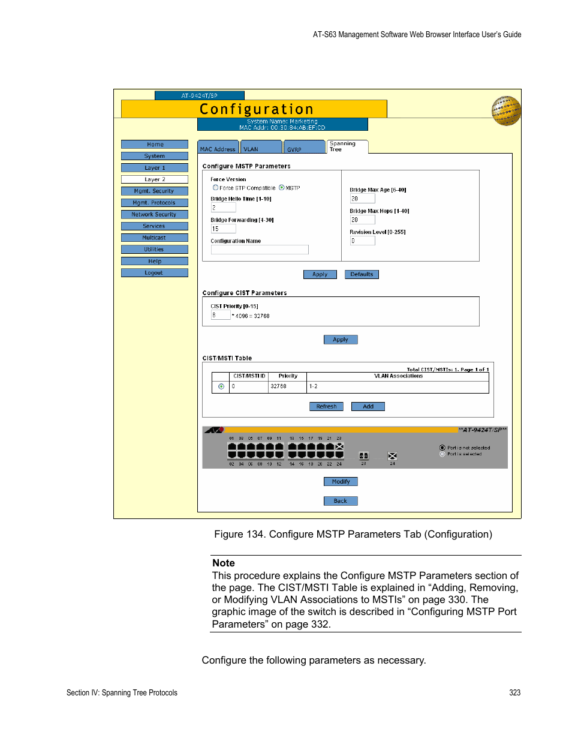Click the Bridge Max Age field
572x741 pixels.
pos(362,199)
